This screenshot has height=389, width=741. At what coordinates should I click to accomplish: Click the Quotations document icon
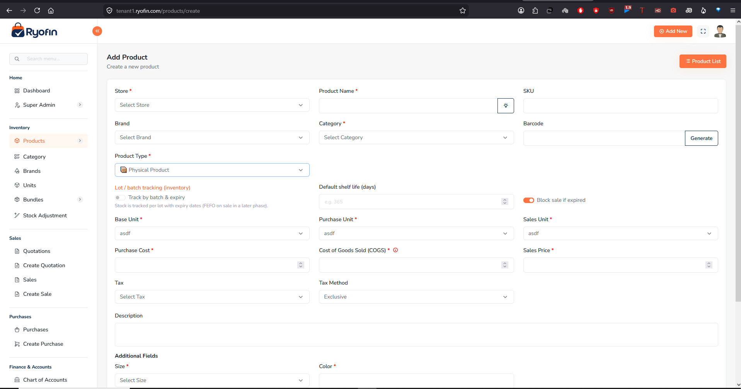[17, 251]
